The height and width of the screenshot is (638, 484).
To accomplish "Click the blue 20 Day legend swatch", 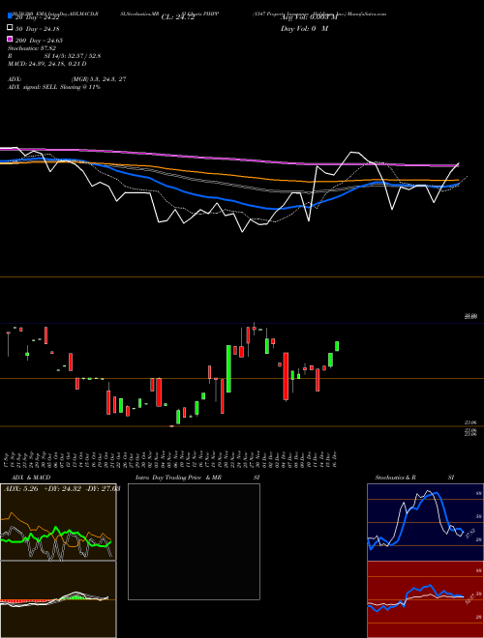I will tap(11, 16).
